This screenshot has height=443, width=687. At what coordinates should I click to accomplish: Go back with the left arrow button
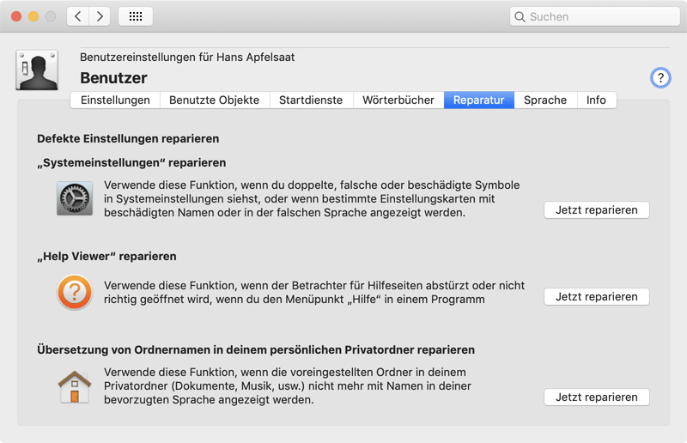[x=78, y=16]
